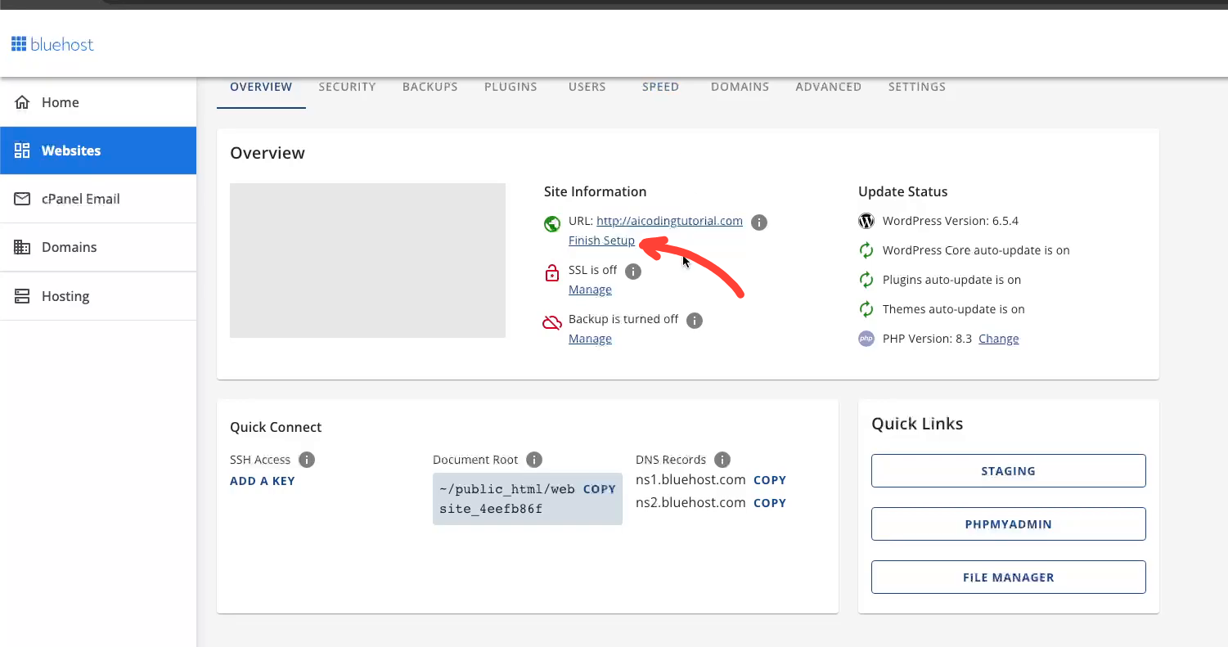Click the WordPress logo icon
The height and width of the screenshot is (647, 1228).
(x=866, y=221)
